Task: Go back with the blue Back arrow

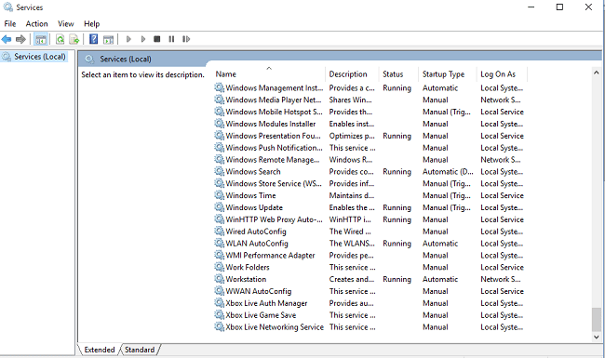Action: click(x=7, y=39)
